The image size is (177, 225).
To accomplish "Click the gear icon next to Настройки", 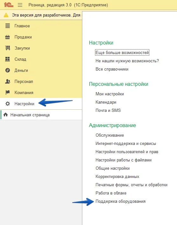I will pyautogui.click(x=7, y=104).
